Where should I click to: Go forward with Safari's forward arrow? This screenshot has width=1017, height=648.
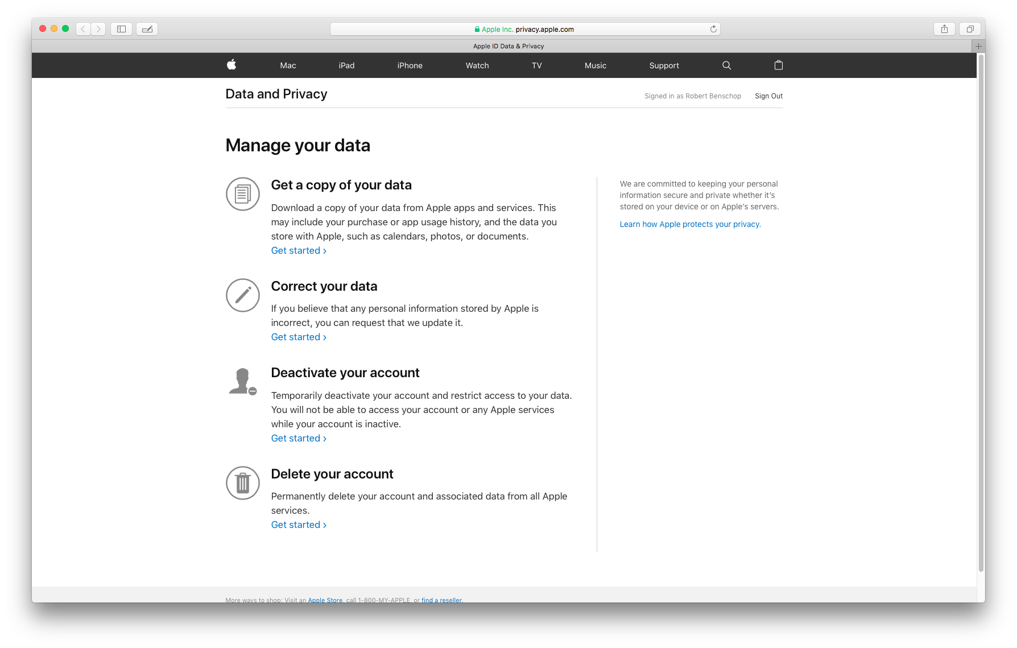click(98, 29)
